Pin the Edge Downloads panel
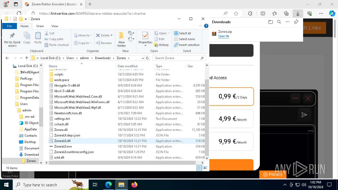Image resolution: width=338 pixels, height=190 pixels. click(296, 22)
